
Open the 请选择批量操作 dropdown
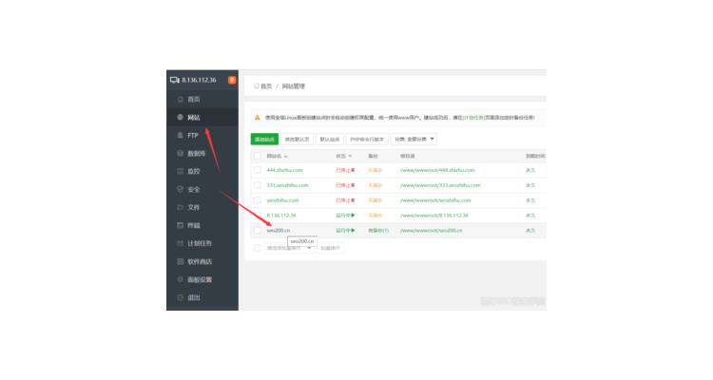click(x=289, y=248)
